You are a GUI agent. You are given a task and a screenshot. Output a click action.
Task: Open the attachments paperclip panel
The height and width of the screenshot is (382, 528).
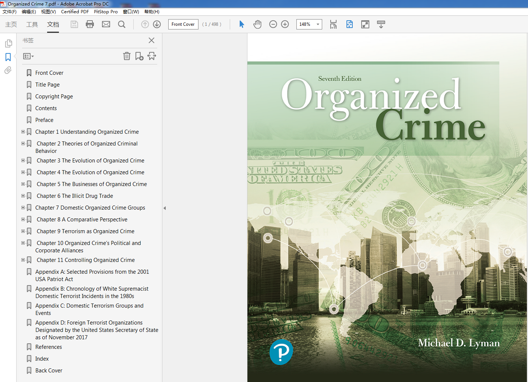coord(8,70)
